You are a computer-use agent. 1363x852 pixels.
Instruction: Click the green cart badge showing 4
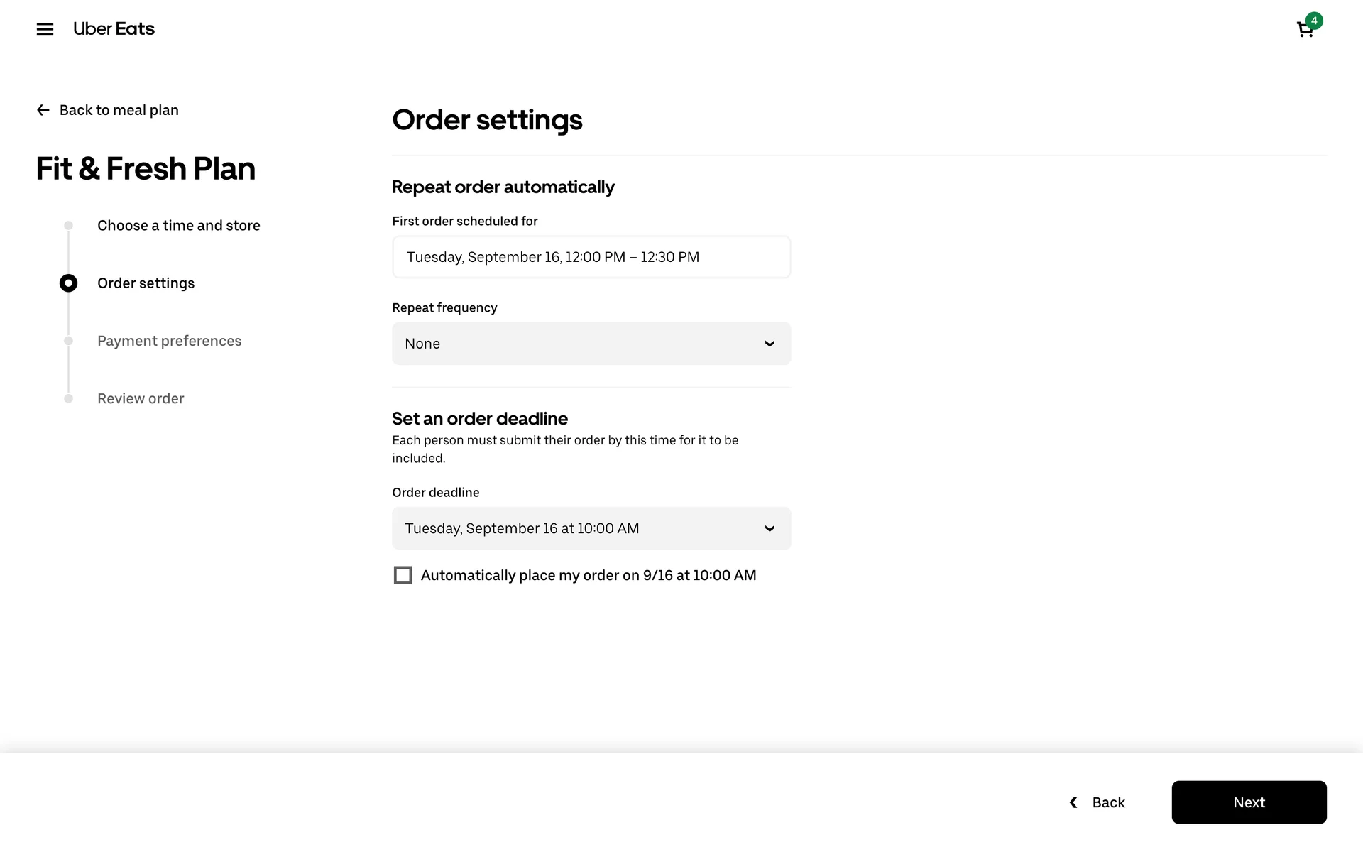coord(1314,21)
